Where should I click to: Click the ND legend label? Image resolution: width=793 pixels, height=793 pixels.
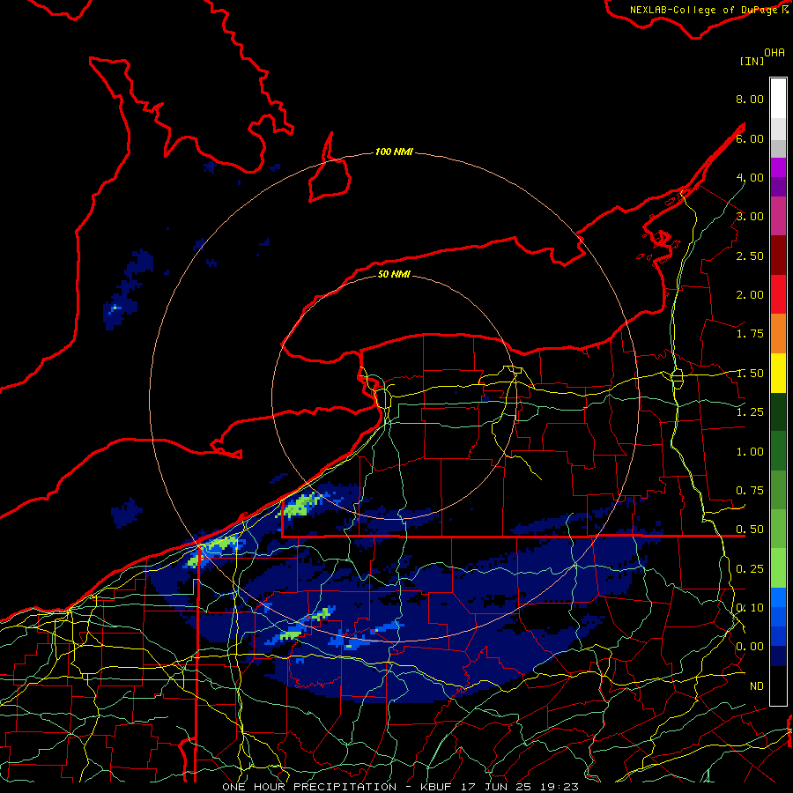[x=757, y=686]
